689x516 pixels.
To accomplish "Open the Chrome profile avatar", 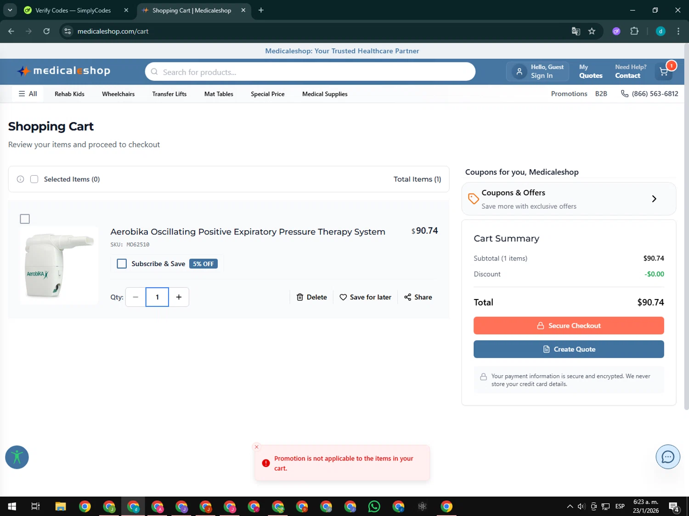I will 661,31.
